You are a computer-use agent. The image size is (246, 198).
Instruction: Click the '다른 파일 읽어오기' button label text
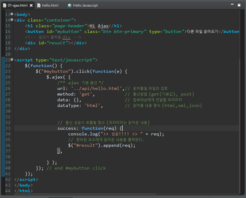pyautogui.click(x=202, y=32)
